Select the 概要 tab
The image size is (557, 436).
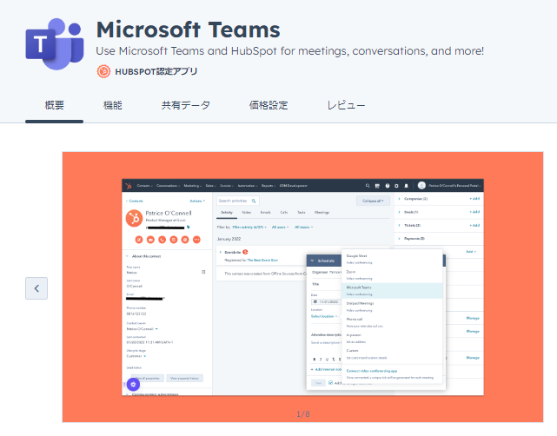coord(55,105)
